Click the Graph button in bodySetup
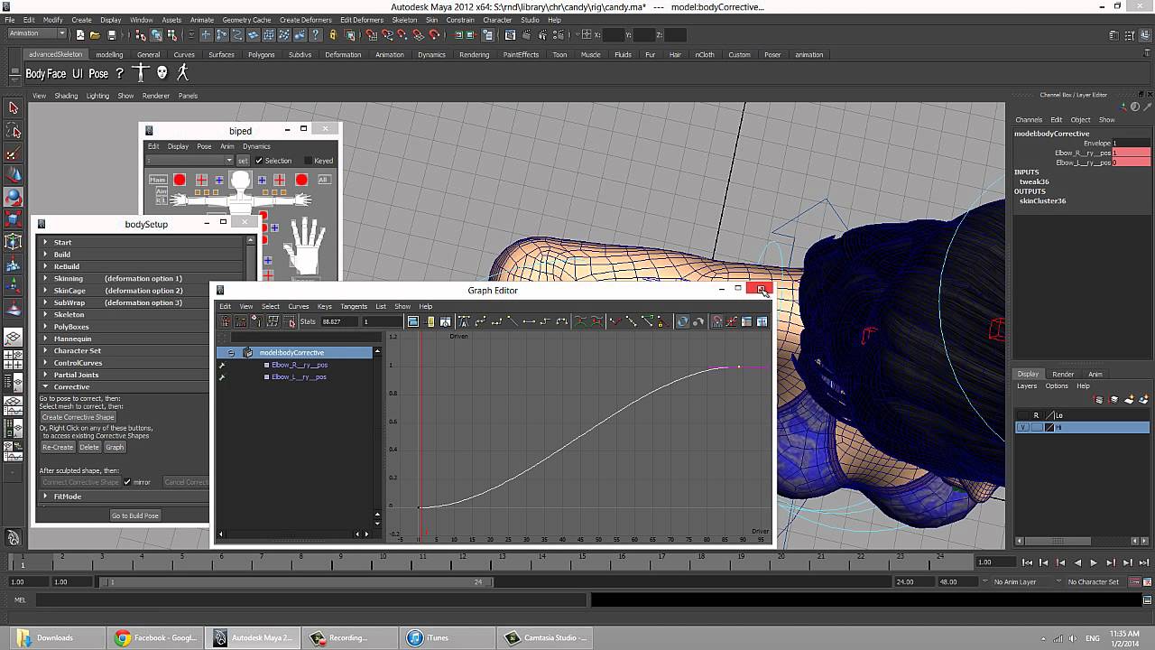 115,447
